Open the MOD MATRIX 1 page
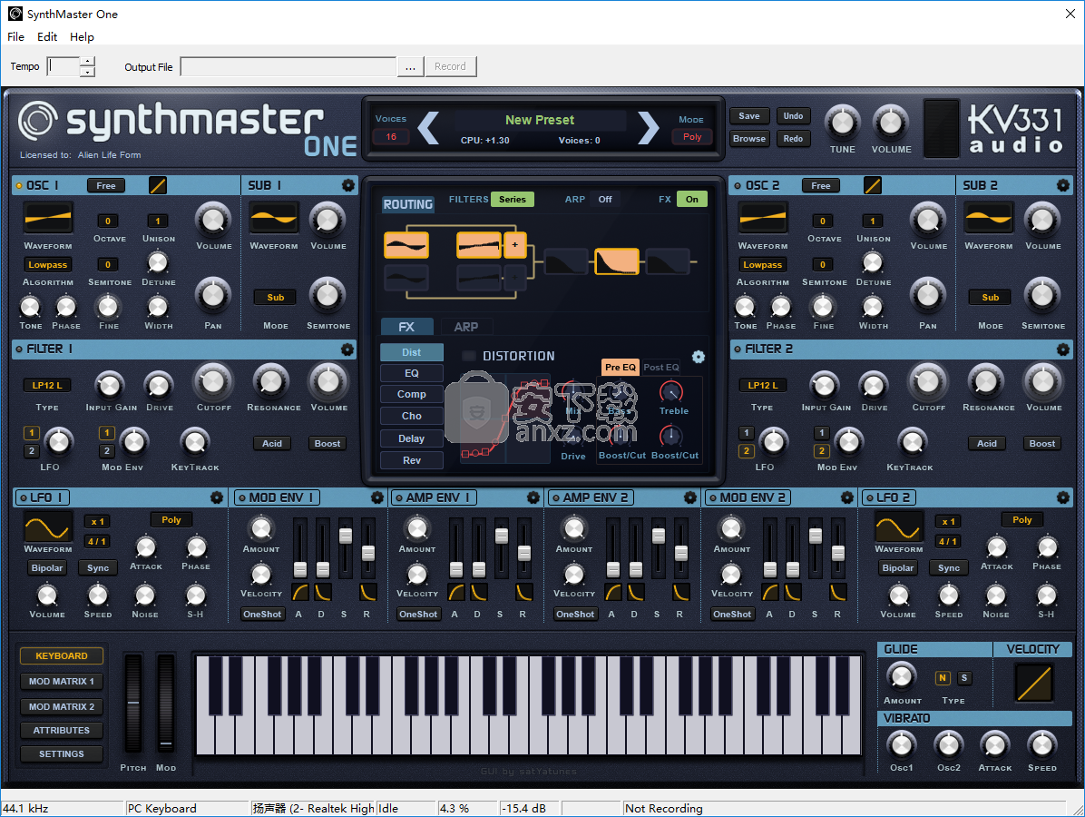 point(62,682)
